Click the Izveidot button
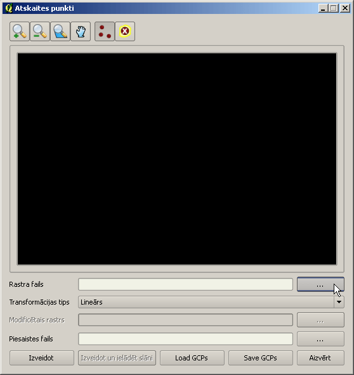Image resolution: width=354 pixels, height=375 pixels. click(42, 358)
